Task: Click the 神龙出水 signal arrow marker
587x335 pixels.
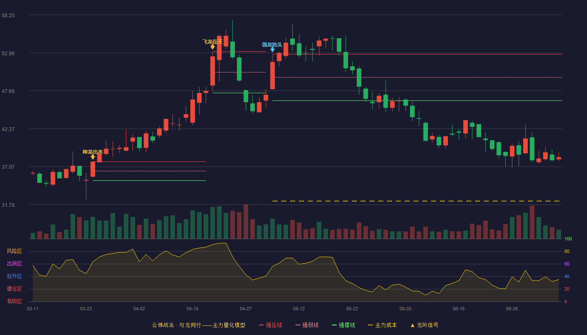Action: click(93, 157)
